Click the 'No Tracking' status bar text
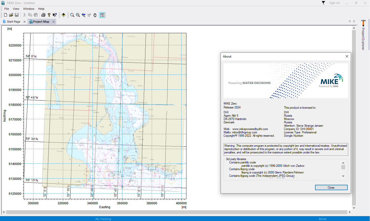 point(103,219)
